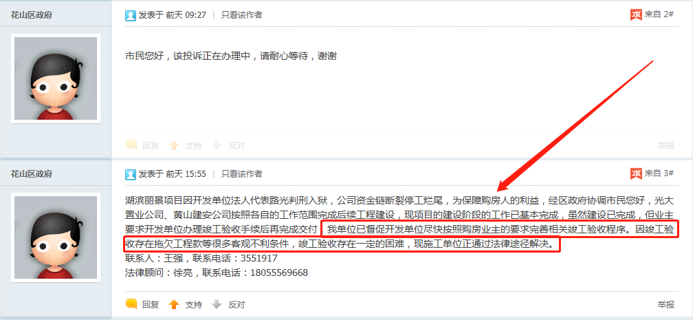The image size is (695, 320).
Task: Open the 花山区政府 username on the first post
Action: tap(32, 15)
